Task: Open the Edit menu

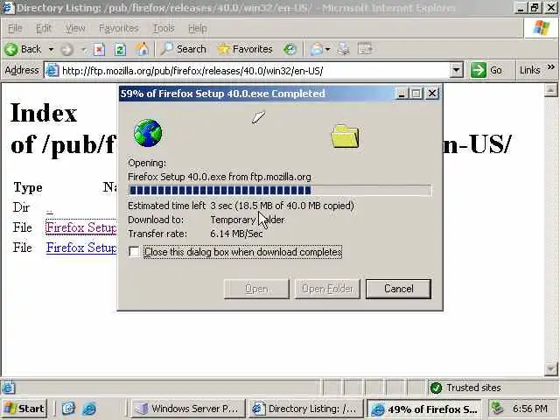Action: pyautogui.click(x=44, y=28)
